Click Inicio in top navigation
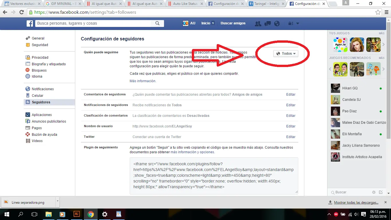The width and height of the screenshot is (391, 220). (206, 23)
